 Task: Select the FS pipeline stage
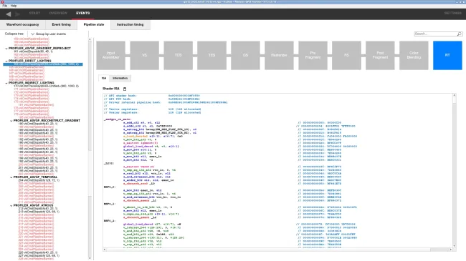point(346,55)
